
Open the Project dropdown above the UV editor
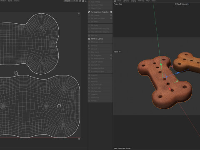70,1
